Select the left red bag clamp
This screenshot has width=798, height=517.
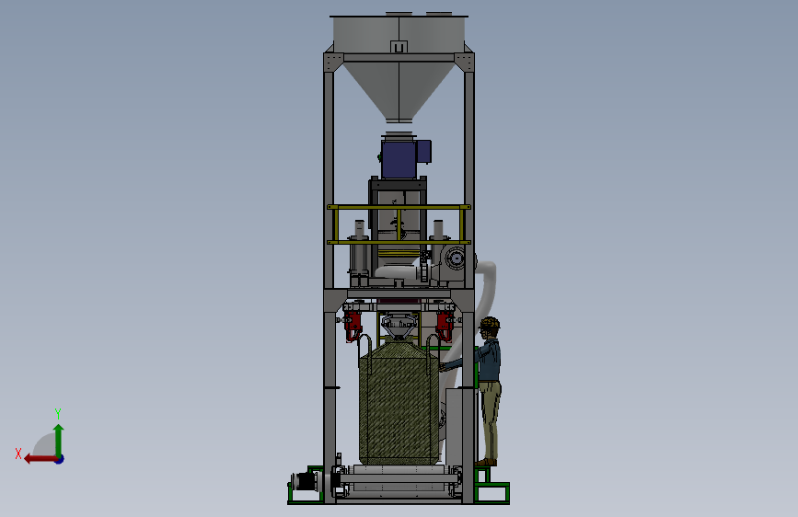click(x=353, y=325)
